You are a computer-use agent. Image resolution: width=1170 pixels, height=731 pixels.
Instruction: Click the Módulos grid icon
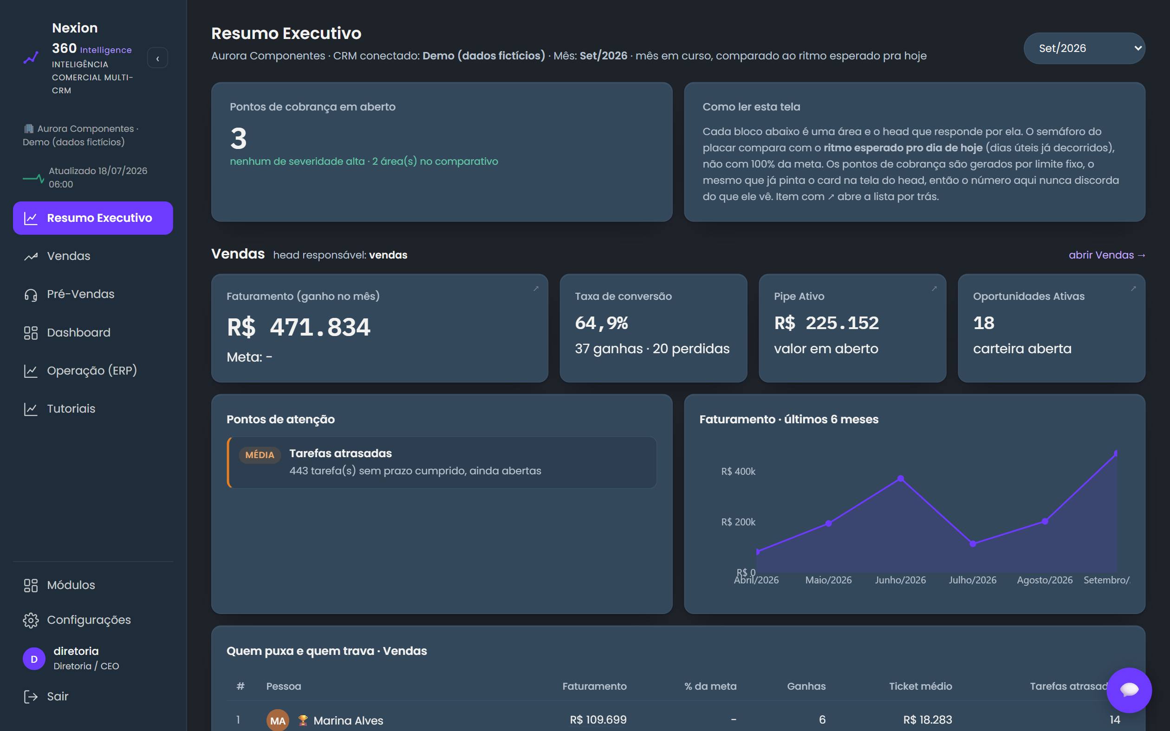[31, 585]
